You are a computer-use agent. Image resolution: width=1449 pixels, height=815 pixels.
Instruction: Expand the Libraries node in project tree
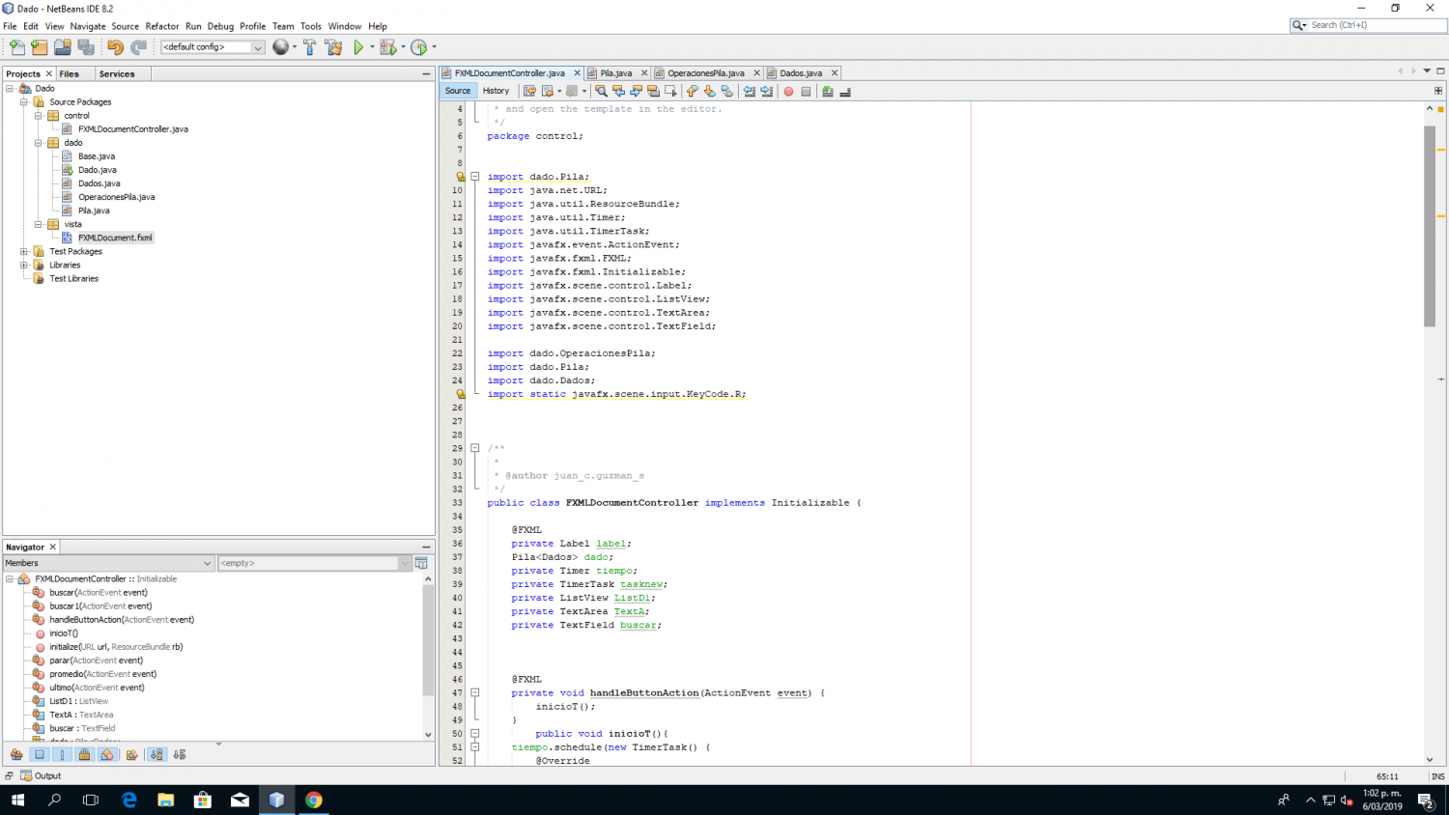24,265
